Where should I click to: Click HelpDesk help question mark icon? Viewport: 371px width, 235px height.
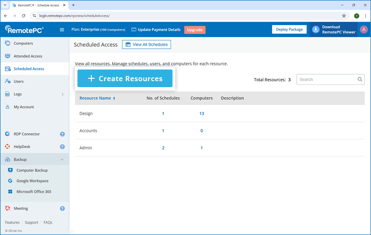point(62,147)
